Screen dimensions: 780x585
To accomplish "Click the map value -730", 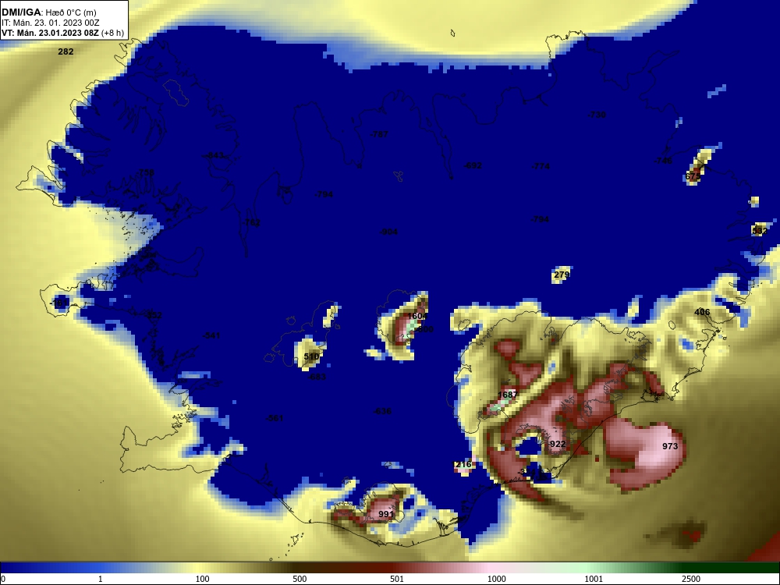I will click(597, 115).
